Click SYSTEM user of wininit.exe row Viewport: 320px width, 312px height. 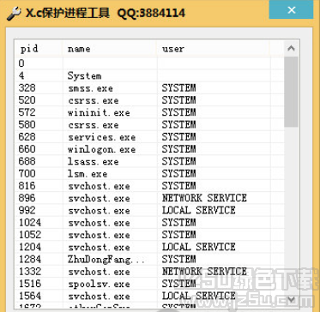pyautogui.click(x=178, y=112)
